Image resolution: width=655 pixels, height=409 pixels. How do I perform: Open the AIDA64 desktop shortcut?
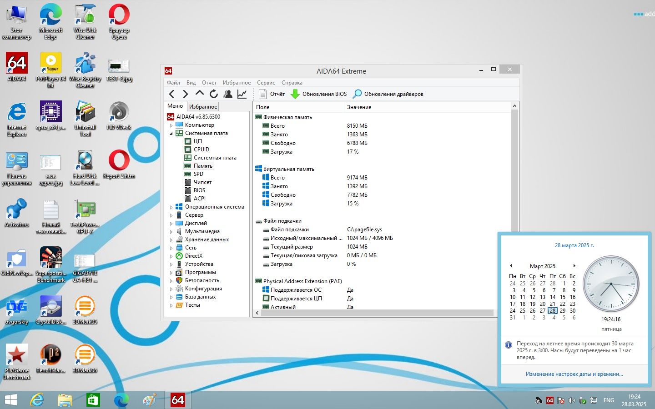tap(17, 67)
